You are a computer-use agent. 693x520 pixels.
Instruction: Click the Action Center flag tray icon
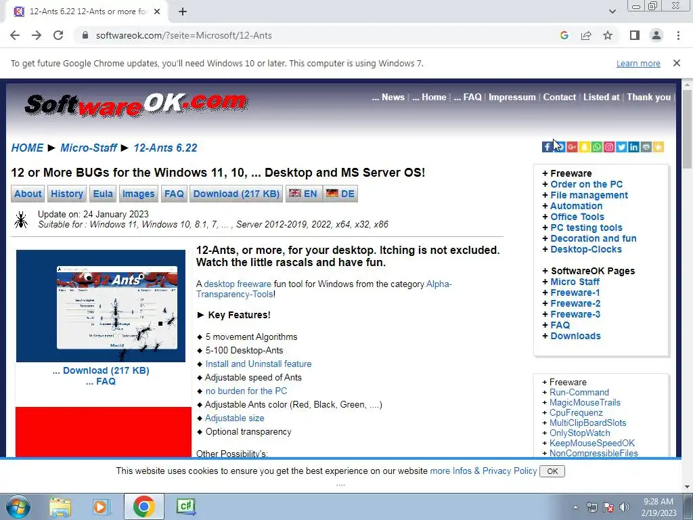pyautogui.click(x=608, y=507)
